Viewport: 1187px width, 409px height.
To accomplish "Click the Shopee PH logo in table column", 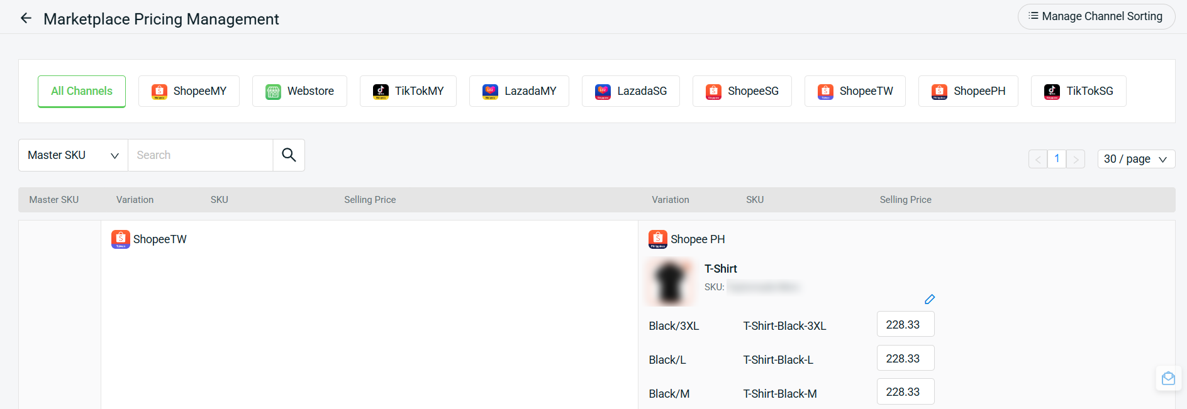I will click(658, 239).
